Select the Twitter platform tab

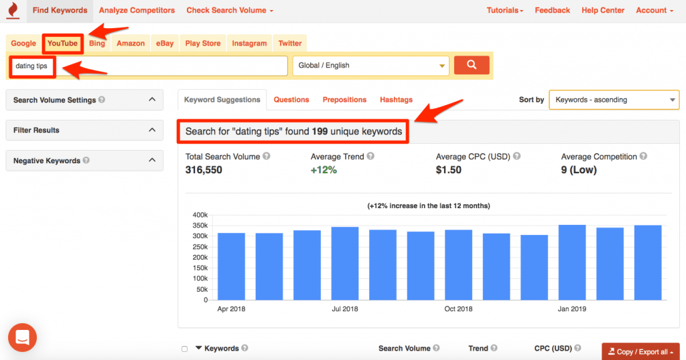pyautogui.click(x=290, y=43)
